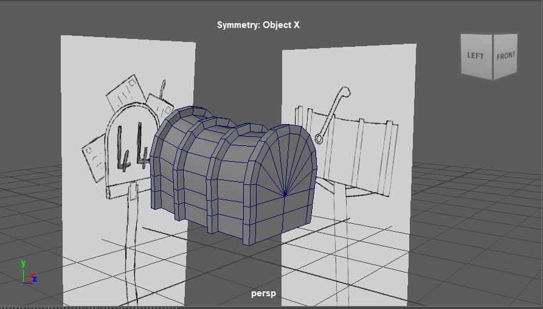Click the Symmetry: Object X heads-up text
This screenshot has height=309, width=543.
coord(258,26)
